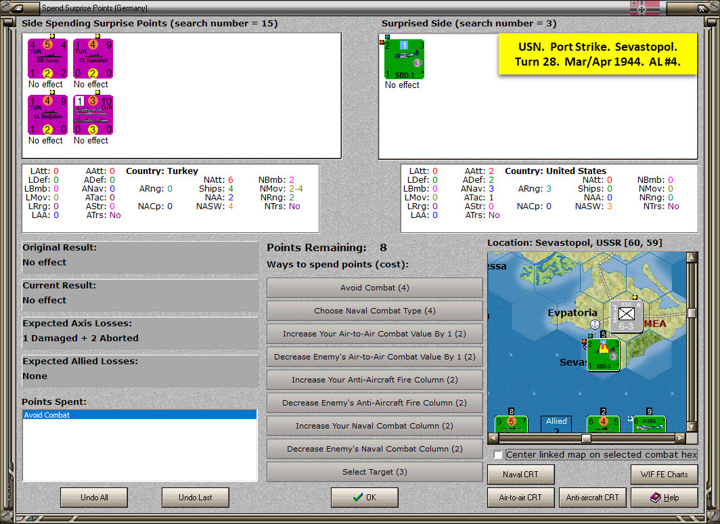
Task: Increase Your Naval Combat Column
Action: 374,426
